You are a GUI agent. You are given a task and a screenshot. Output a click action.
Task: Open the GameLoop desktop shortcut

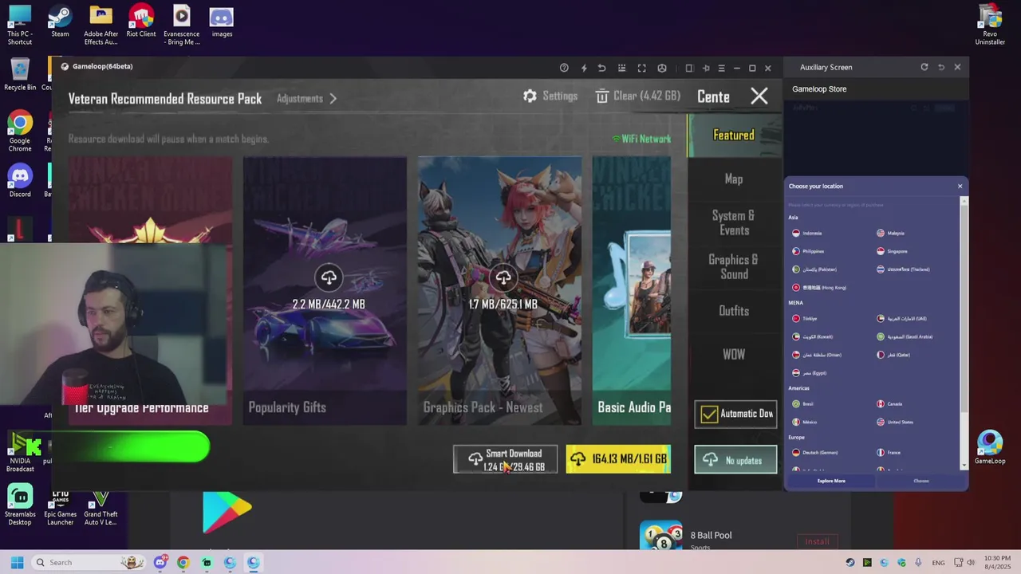tap(990, 447)
